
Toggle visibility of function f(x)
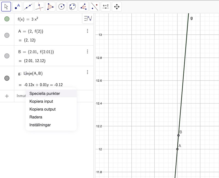point(7,19)
